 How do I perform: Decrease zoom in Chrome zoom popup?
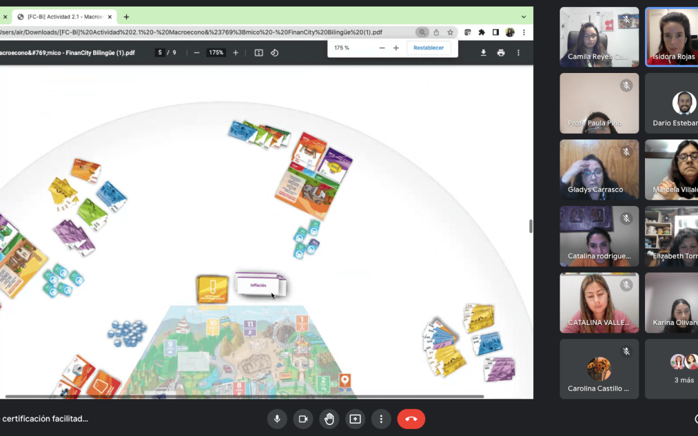tap(382, 48)
